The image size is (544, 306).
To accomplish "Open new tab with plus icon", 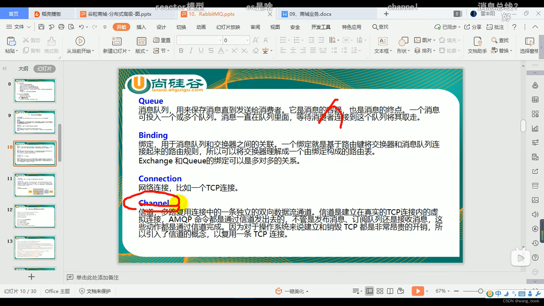I will pyautogui.click(x=386, y=14).
